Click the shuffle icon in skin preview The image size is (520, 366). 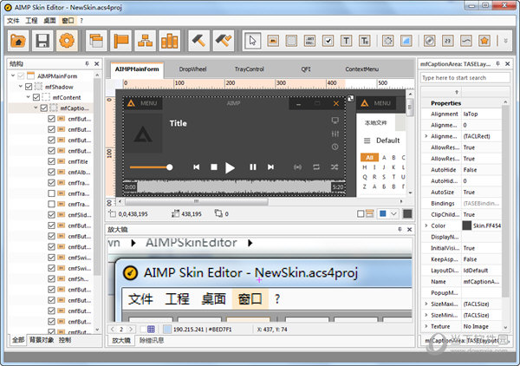point(335,167)
